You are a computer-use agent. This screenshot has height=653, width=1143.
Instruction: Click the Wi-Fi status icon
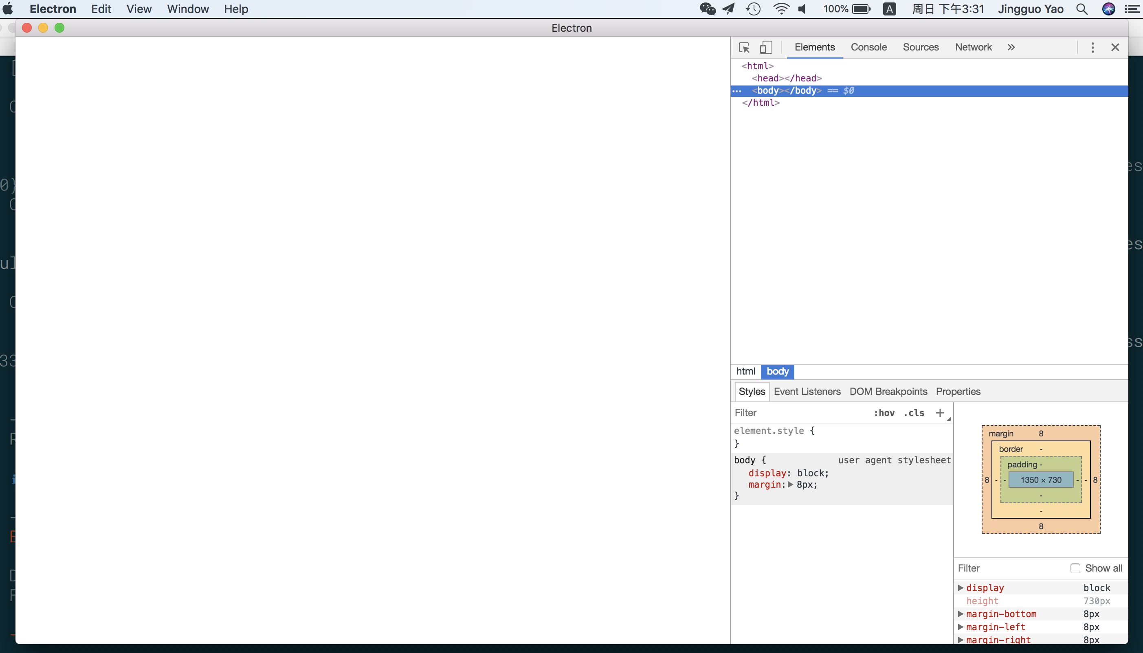coord(782,9)
